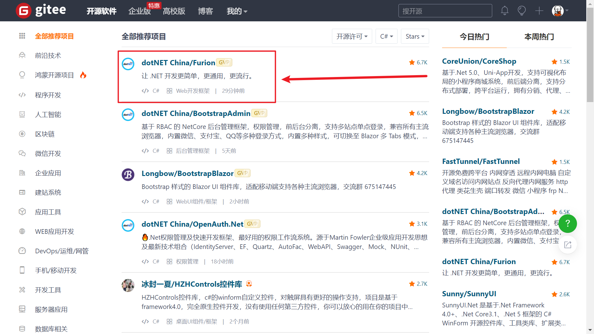Click the GVP badge on Furion
The width and height of the screenshot is (594, 334).
pos(224,62)
